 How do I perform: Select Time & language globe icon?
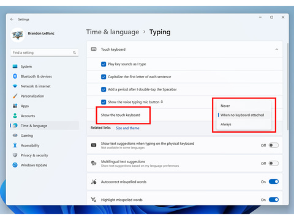(15, 125)
